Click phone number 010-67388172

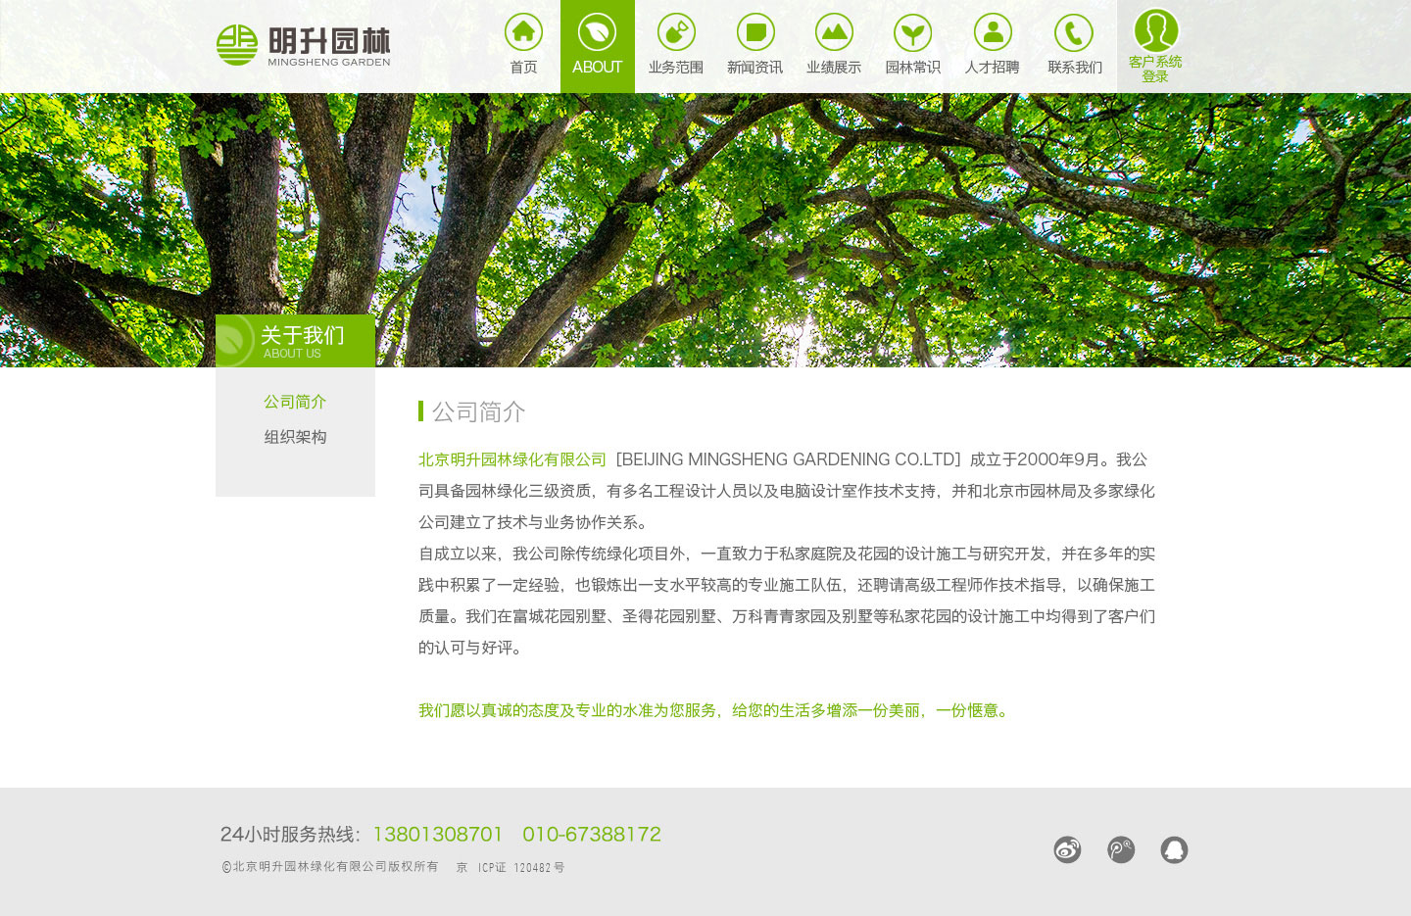591,835
